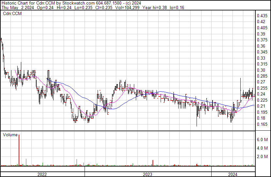Click the Op=0.24 open value in header
The height and width of the screenshot is (177, 271).
click(x=45, y=7)
